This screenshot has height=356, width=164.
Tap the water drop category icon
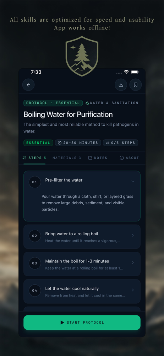(87, 103)
